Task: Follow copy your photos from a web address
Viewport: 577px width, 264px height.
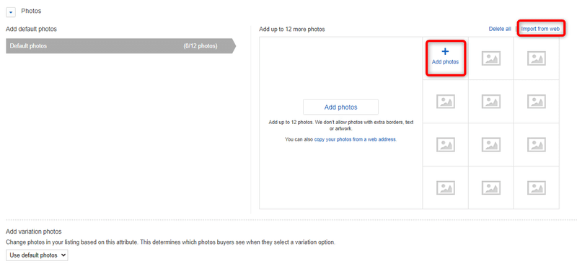Action: [355, 139]
